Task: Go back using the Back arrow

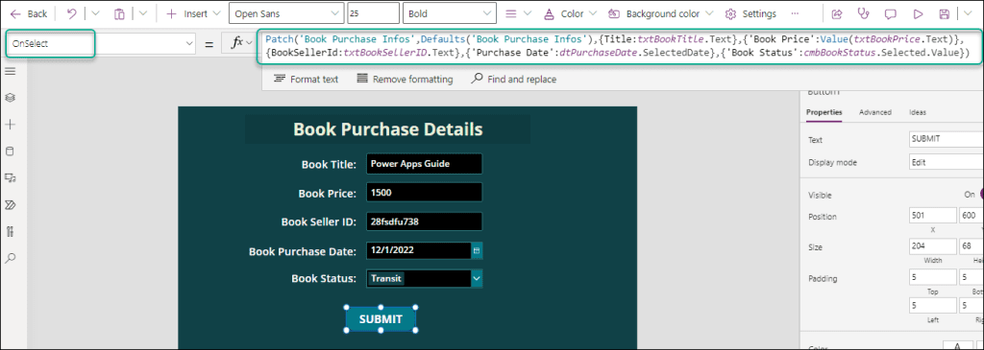Action: coord(28,13)
